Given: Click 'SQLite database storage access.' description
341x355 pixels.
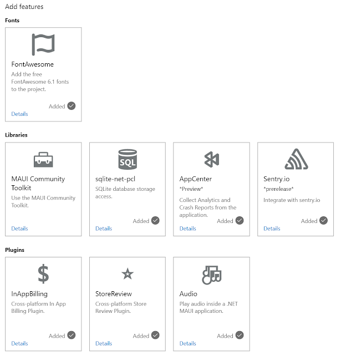Looking at the screenshot, I should pos(125,192).
